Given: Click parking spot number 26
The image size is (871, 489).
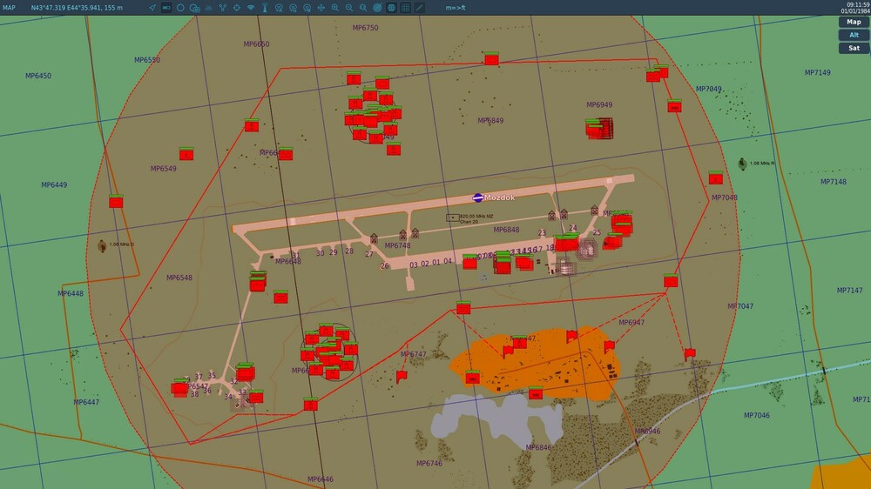Looking at the screenshot, I should tap(384, 266).
